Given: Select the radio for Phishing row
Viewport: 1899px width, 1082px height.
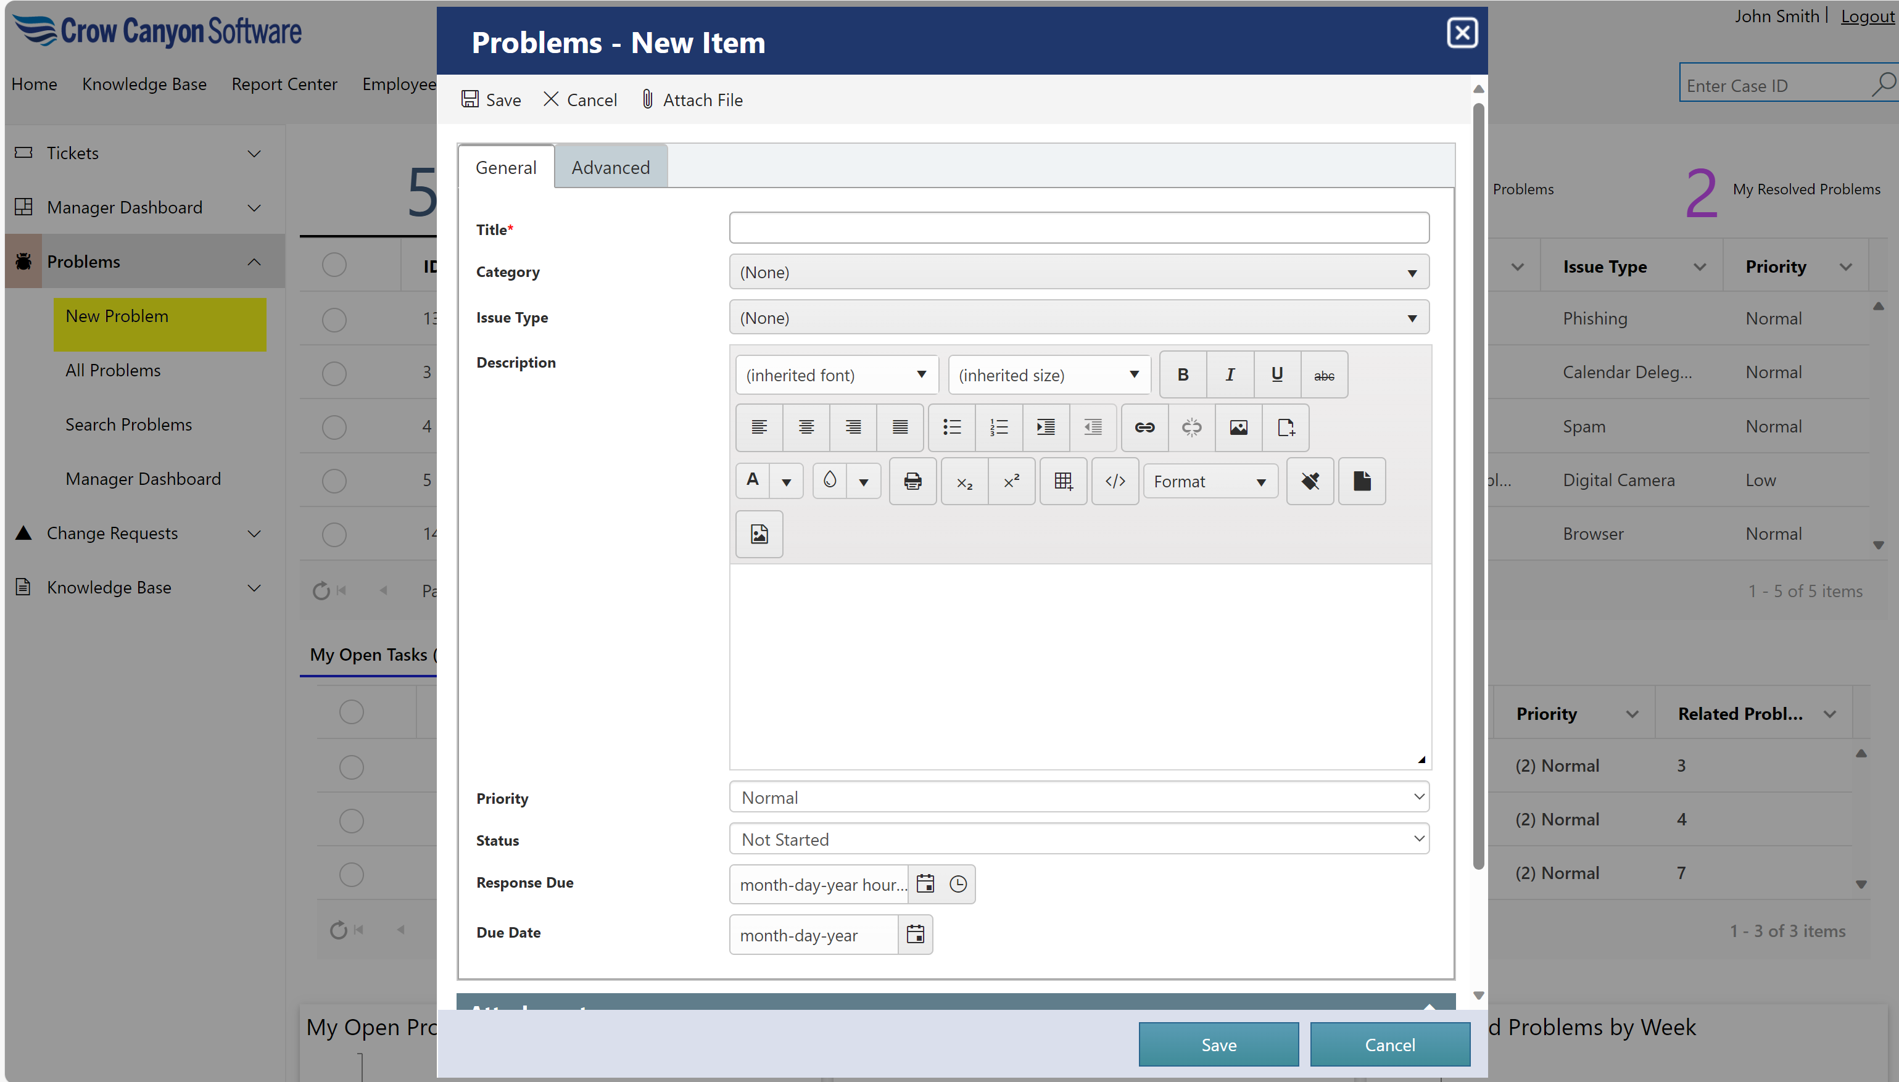Looking at the screenshot, I should 334,320.
